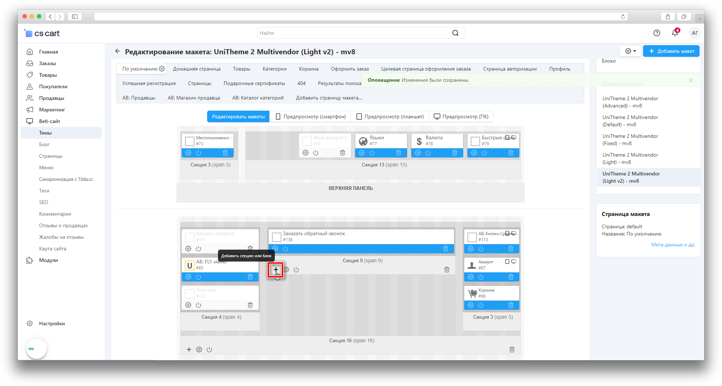Disable the Местоположение #73 block
Screen dimensions: 722x386
click(x=198, y=153)
